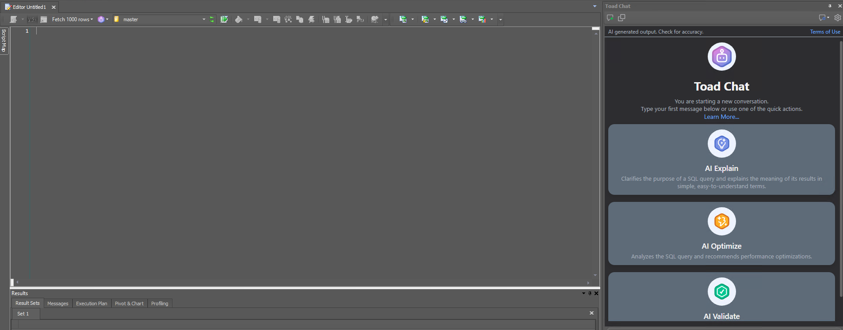The width and height of the screenshot is (843, 330).
Task: Click the toolbar icon right of the SQL waveform icon
Action: (x=44, y=19)
